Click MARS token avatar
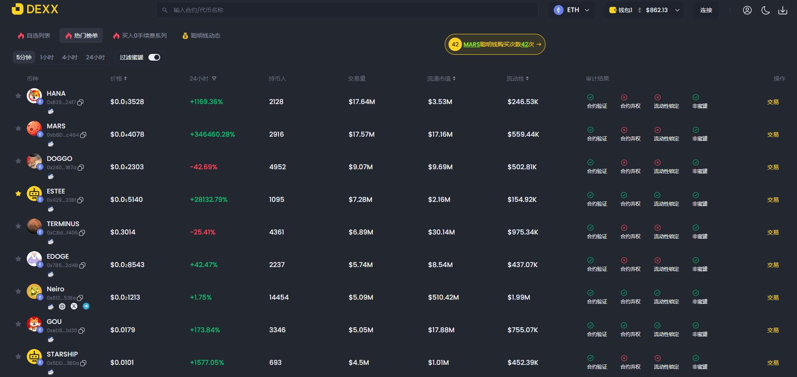 click(x=34, y=128)
